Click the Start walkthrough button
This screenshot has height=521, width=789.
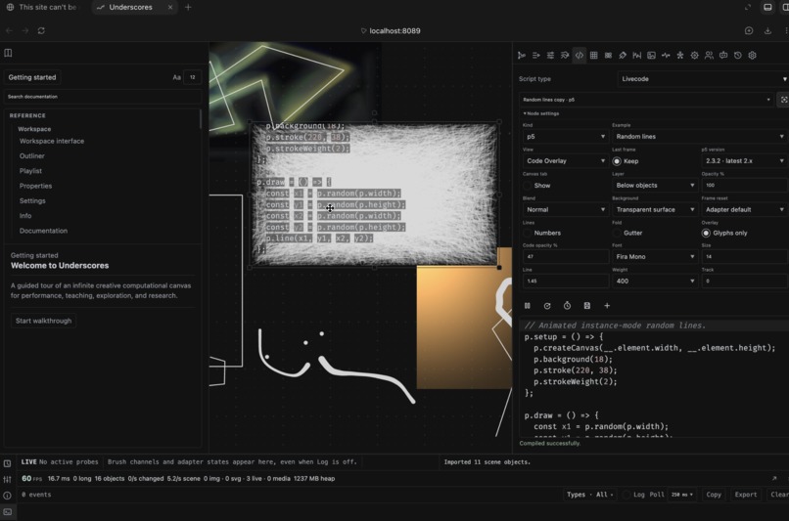tap(43, 321)
